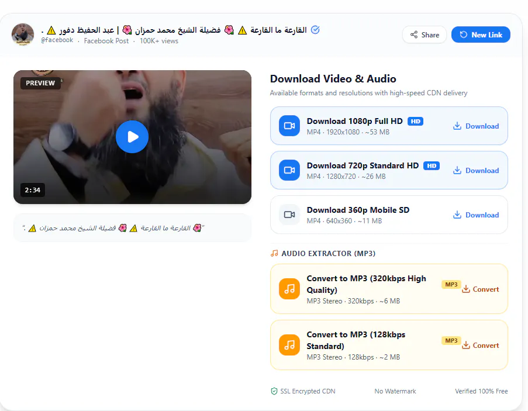Click the PREVIEW label on the video
528x411 pixels.
[x=40, y=83]
